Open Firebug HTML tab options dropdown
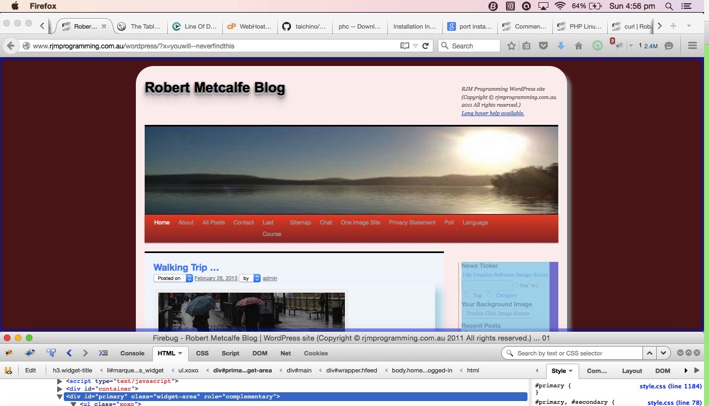 tap(180, 353)
